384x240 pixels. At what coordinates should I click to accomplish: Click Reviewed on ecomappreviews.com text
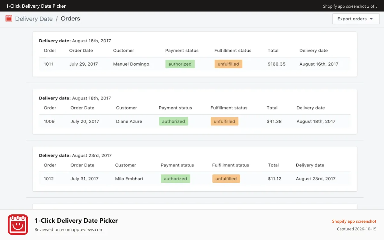[x=69, y=229]
